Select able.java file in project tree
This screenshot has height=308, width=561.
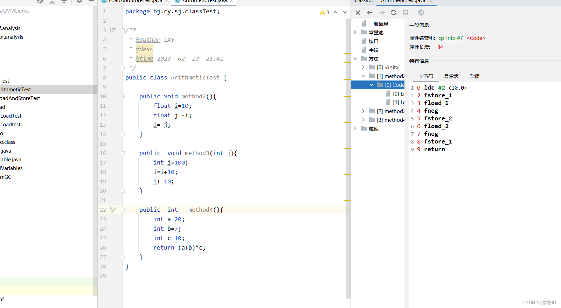11,160
